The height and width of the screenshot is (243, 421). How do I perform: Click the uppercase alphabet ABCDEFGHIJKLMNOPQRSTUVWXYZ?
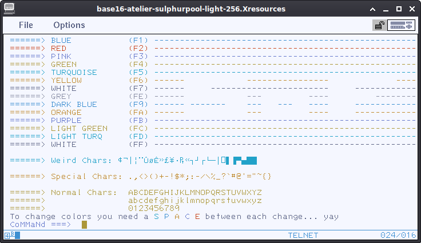195,193
